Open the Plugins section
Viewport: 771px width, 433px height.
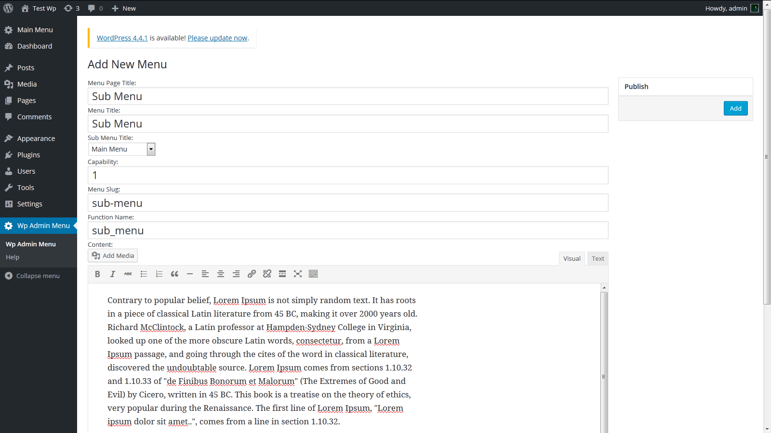(39, 155)
